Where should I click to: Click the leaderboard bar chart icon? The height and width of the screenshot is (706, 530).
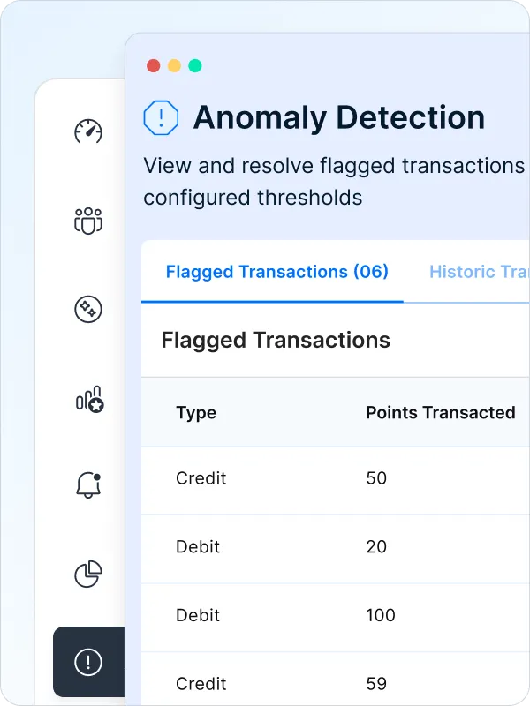click(88, 398)
